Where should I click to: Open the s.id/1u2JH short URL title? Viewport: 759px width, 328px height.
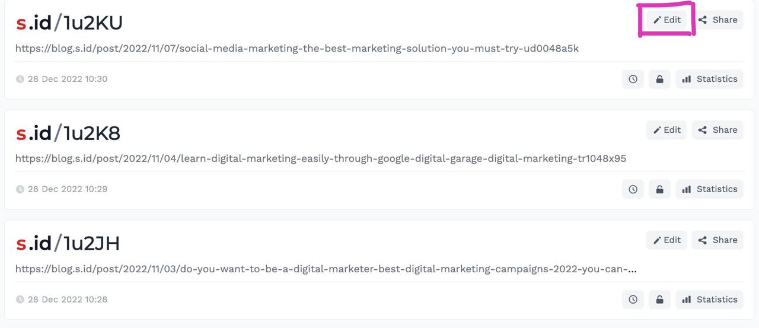[x=68, y=243]
